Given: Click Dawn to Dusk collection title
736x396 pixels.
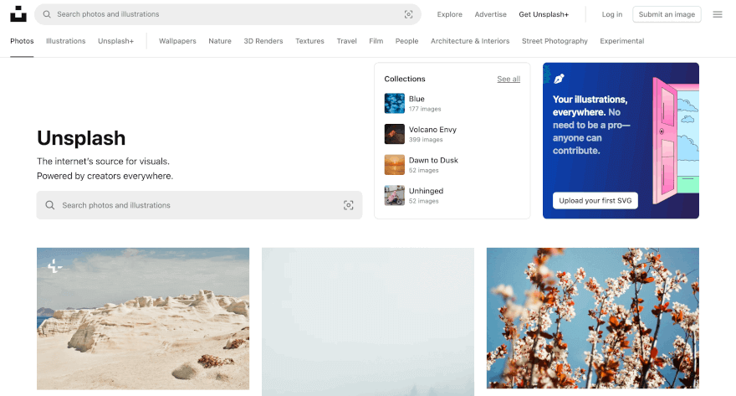Looking at the screenshot, I should (433, 160).
